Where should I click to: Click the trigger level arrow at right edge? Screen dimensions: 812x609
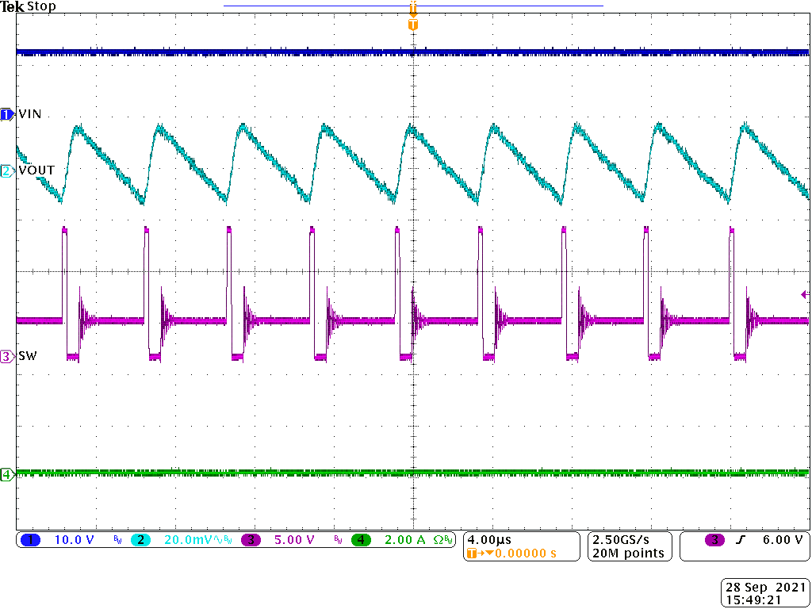tap(805, 294)
